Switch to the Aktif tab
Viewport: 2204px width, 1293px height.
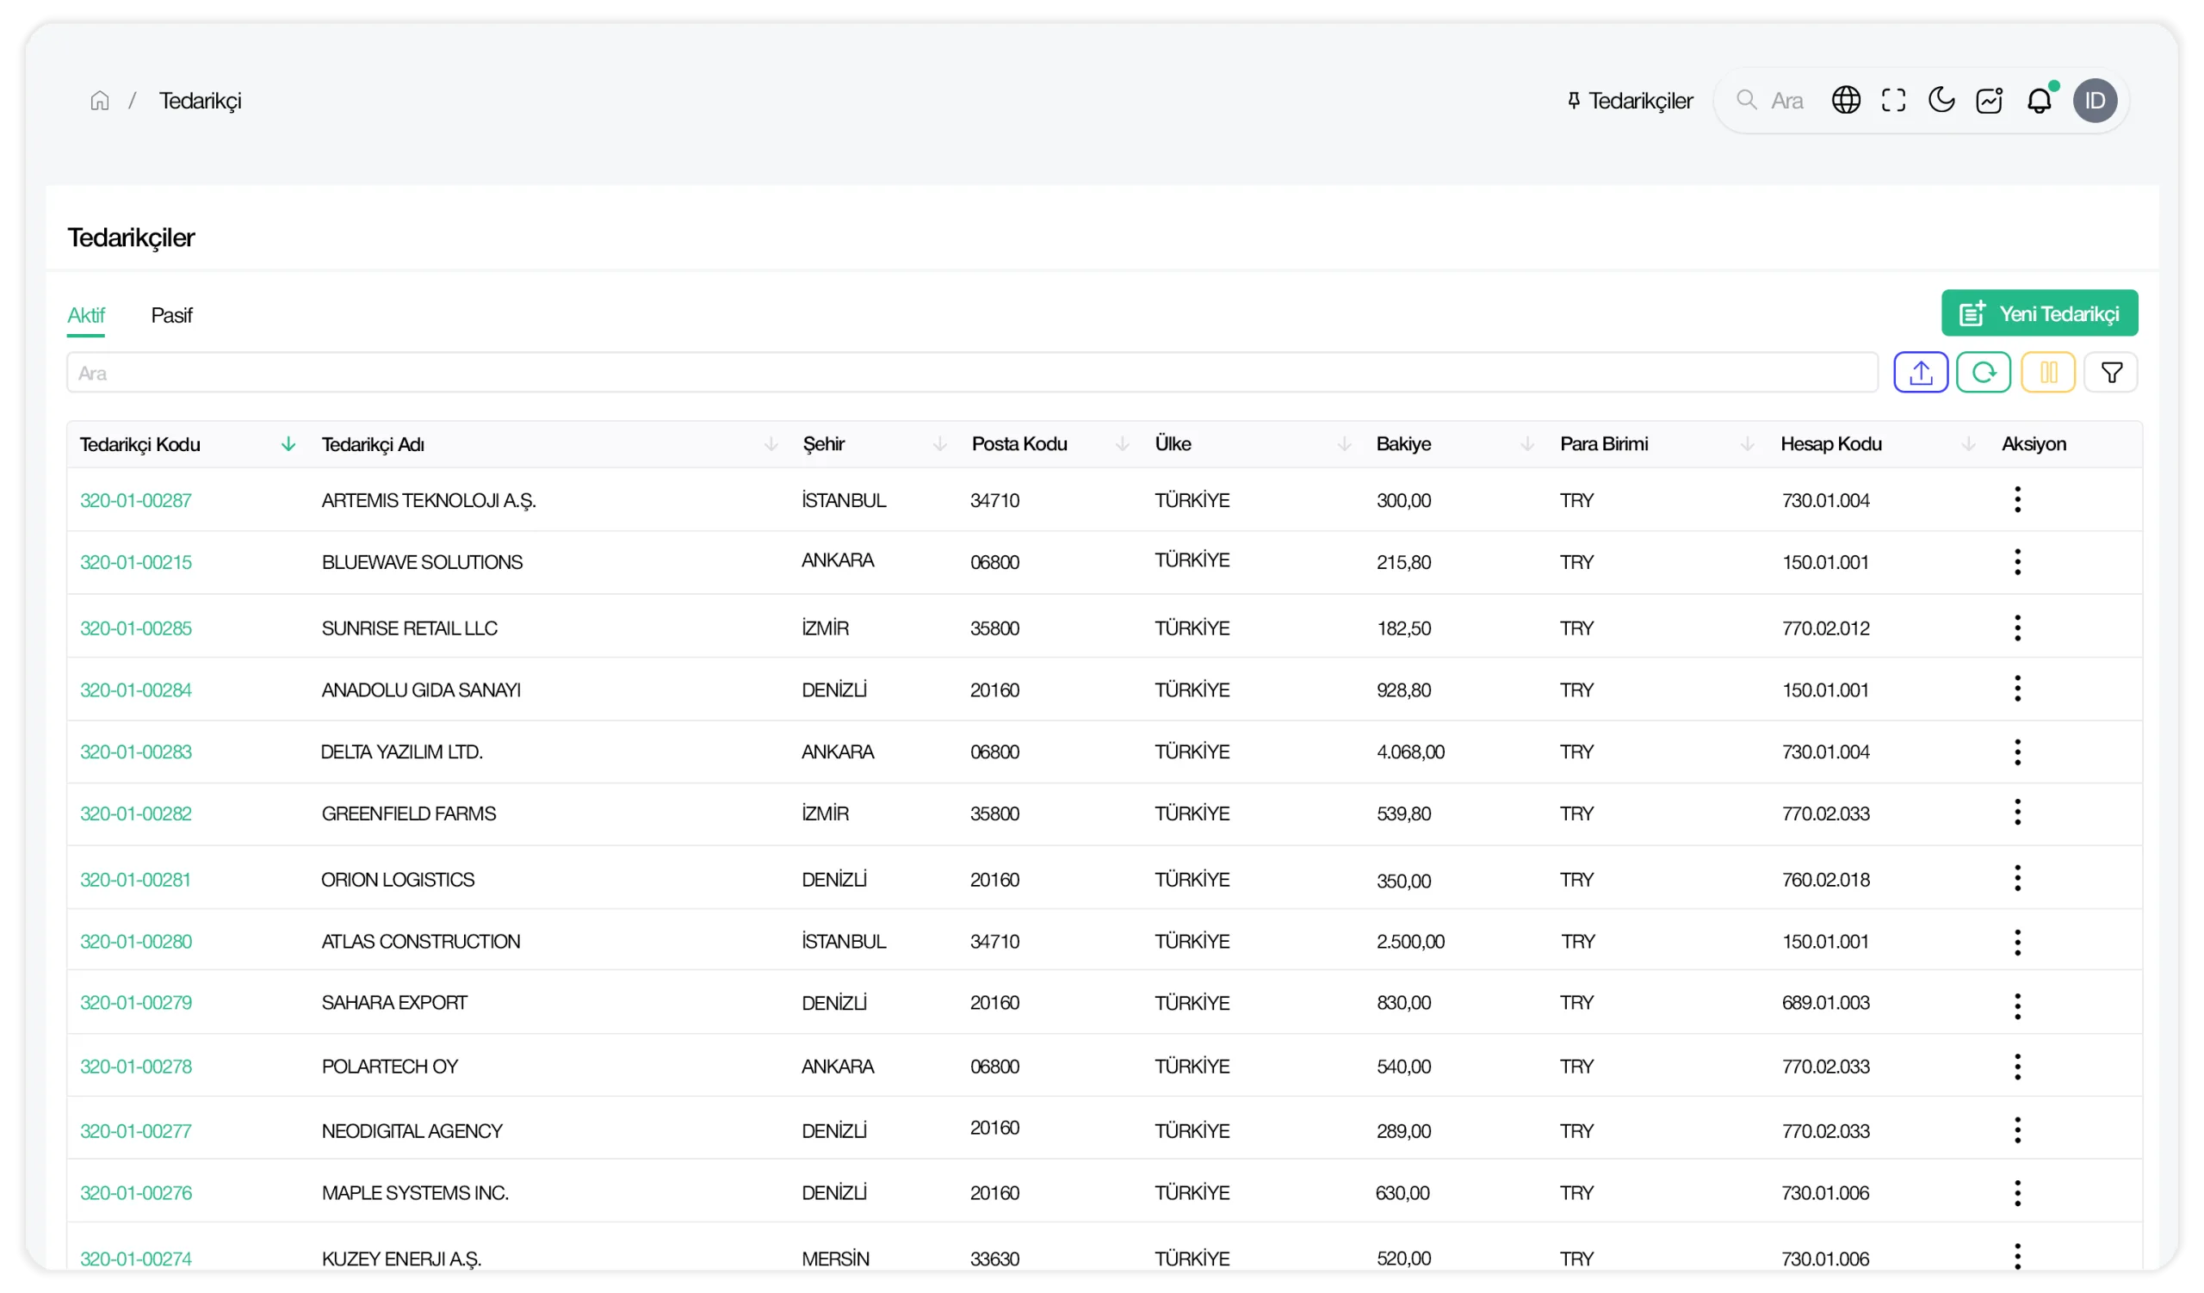(86, 316)
